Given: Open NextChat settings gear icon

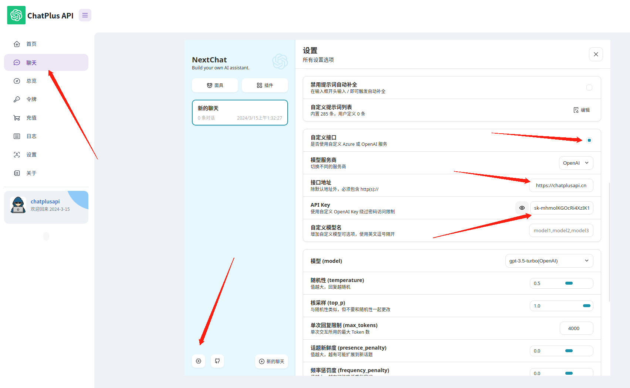Looking at the screenshot, I should pyautogui.click(x=199, y=361).
